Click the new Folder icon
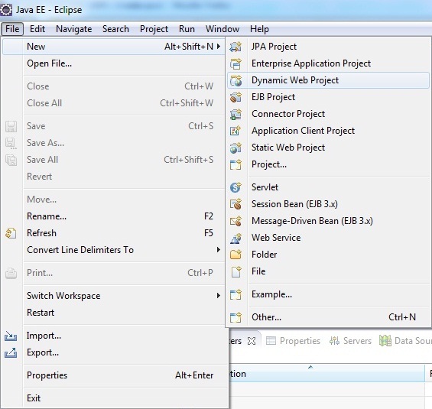The width and height of the screenshot is (432, 409). click(x=235, y=255)
